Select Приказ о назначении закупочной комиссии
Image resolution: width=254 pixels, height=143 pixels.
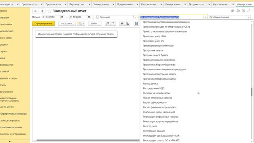(x=165, y=31)
